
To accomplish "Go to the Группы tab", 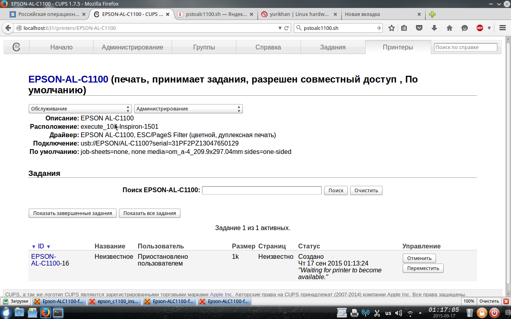I will click(x=204, y=47).
